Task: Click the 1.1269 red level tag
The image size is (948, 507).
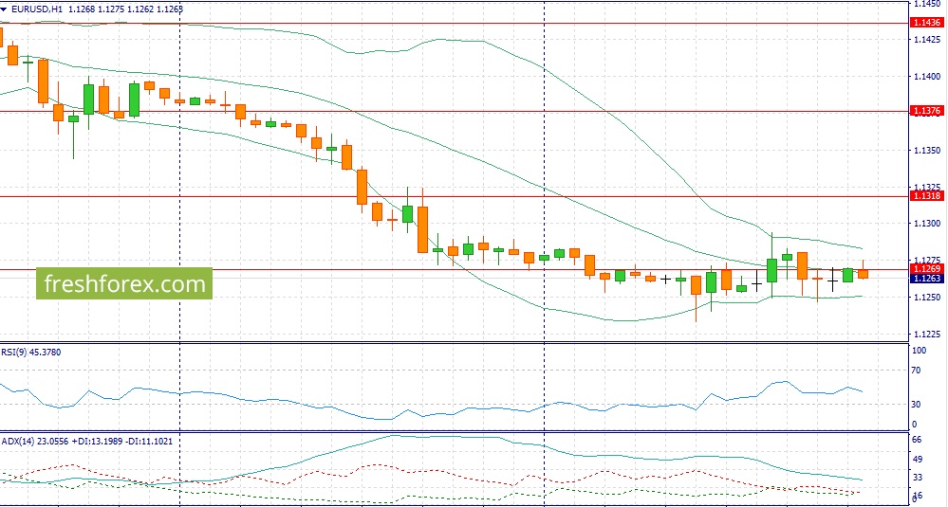Action: point(925,269)
